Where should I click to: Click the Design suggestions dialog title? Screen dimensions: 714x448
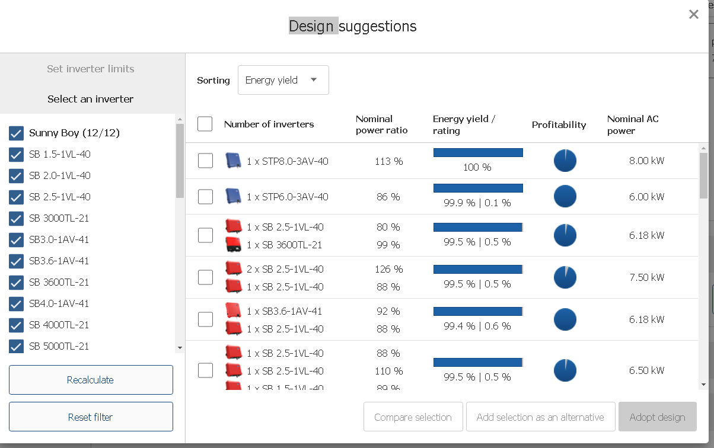click(353, 26)
